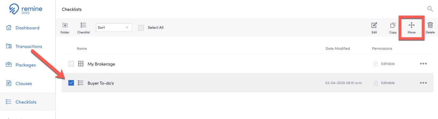Add a new Checklist using toolbar icon

point(83,25)
